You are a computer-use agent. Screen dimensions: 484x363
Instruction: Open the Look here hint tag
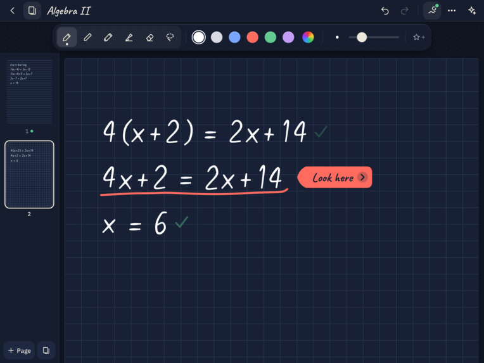click(334, 177)
